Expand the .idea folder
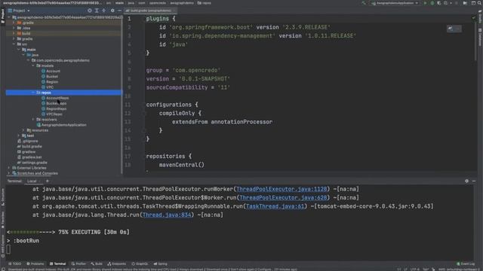 point(14,28)
